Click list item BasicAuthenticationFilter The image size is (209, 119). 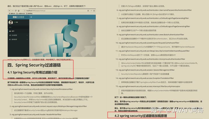coord(151,34)
